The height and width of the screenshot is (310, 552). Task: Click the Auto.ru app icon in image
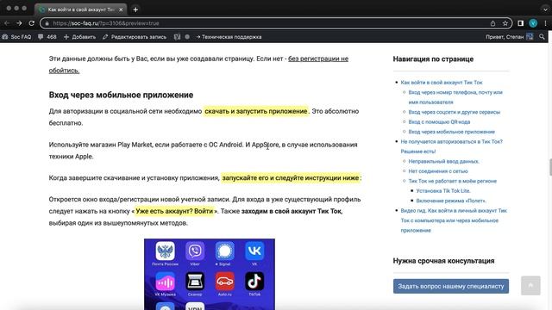[x=224, y=282]
